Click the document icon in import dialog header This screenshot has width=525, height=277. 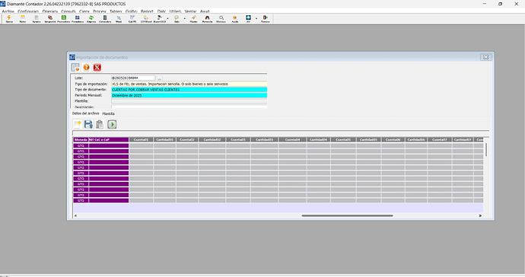(75, 67)
